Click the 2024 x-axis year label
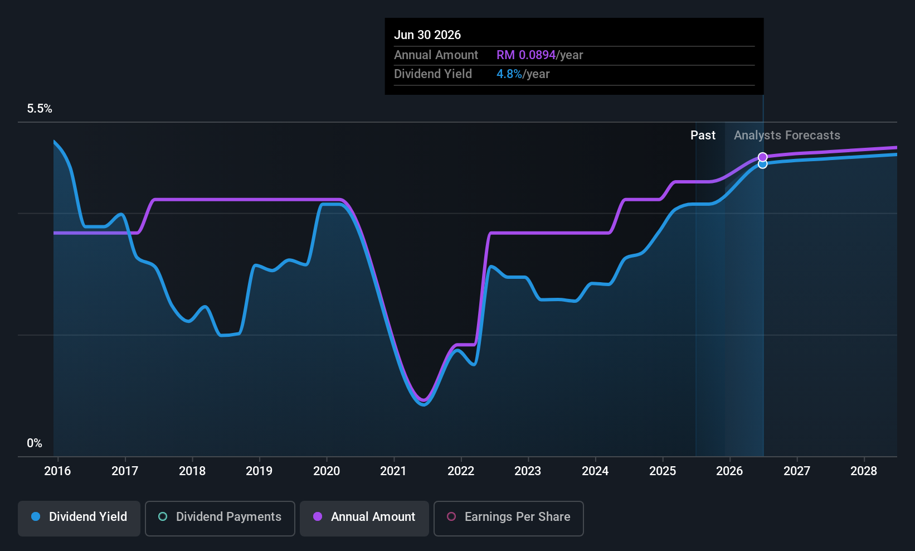This screenshot has height=551, width=915. click(595, 471)
